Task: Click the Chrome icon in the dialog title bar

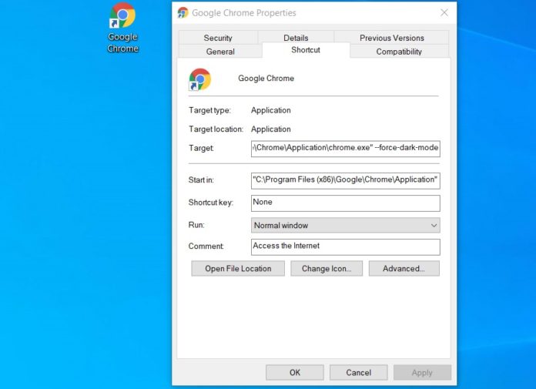Action: (183, 13)
